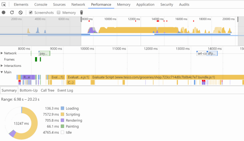This screenshot has width=244, height=141.
Task: Click the Loading blue color swatch
Action: point(63,108)
